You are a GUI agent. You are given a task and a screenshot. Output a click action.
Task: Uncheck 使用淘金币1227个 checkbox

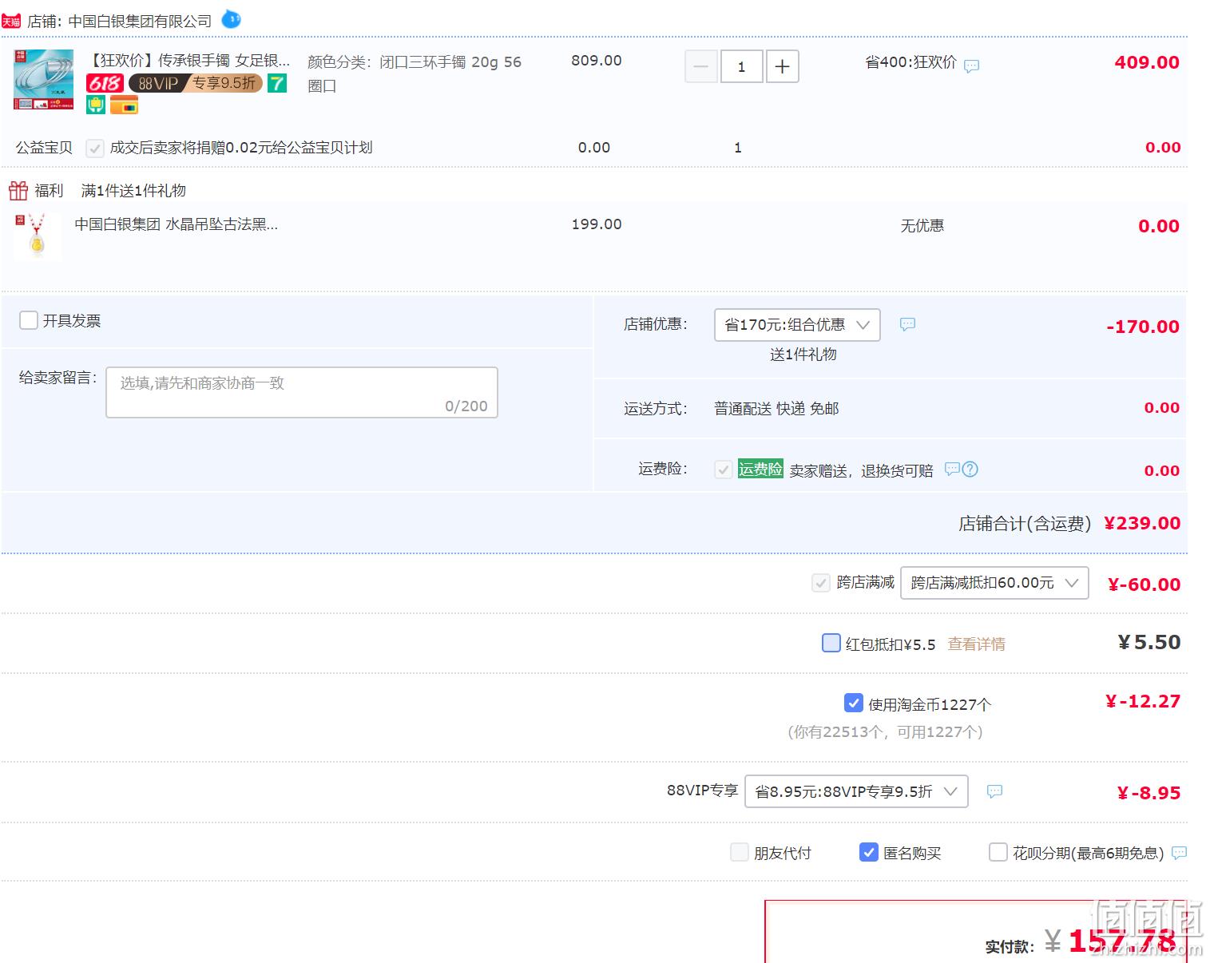click(x=854, y=703)
